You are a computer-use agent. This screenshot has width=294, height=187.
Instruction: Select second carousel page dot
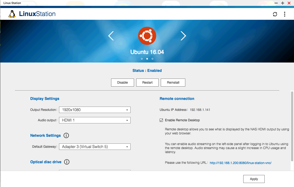(x=147, y=59)
